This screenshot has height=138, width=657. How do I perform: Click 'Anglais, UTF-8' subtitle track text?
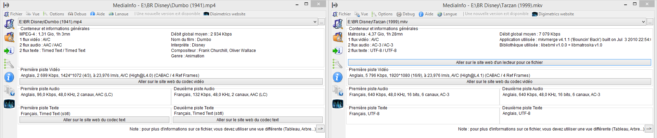[x=516, y=113]
